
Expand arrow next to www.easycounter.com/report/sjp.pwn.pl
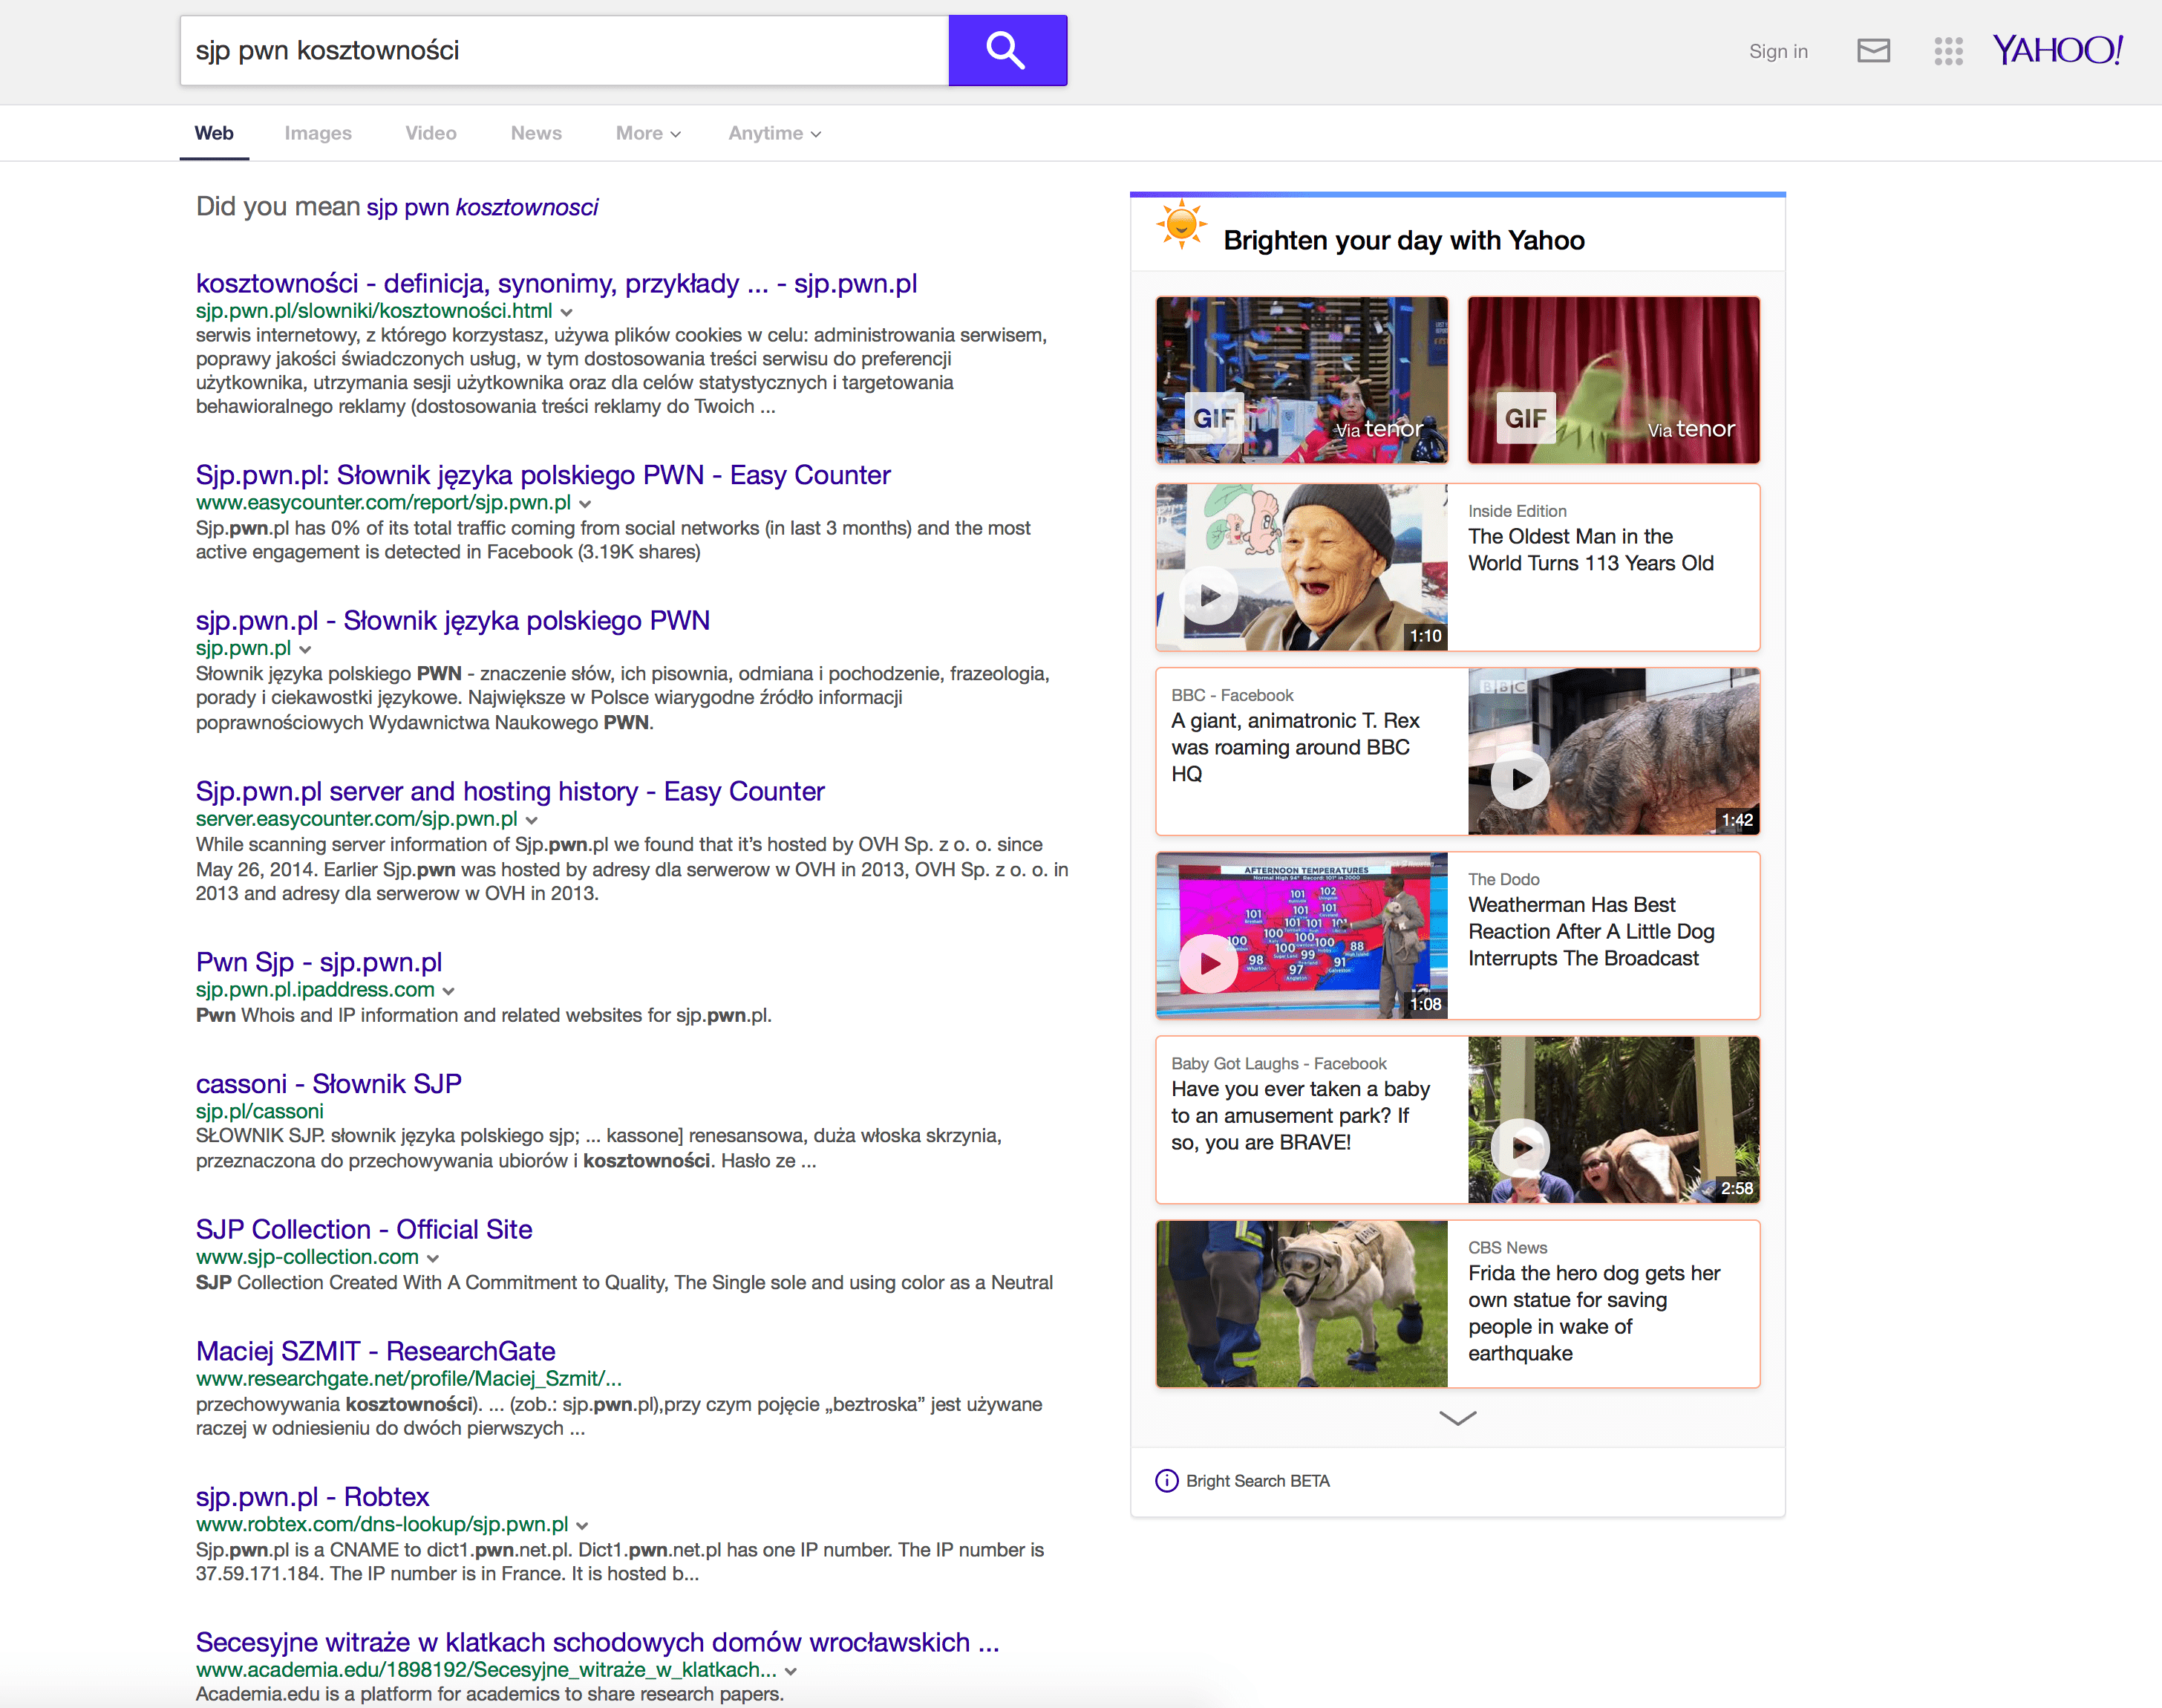click(585, 504)
